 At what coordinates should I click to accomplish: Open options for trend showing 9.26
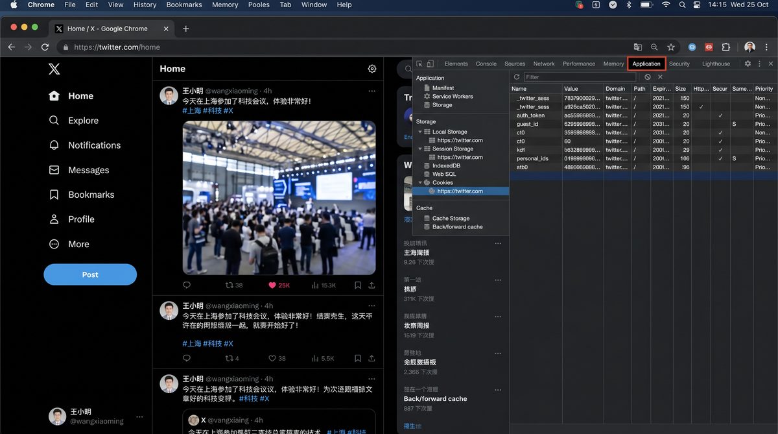pos(498,243)
